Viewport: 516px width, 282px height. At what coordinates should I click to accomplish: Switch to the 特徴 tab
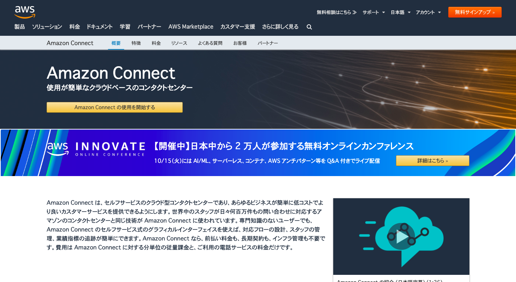136,43
